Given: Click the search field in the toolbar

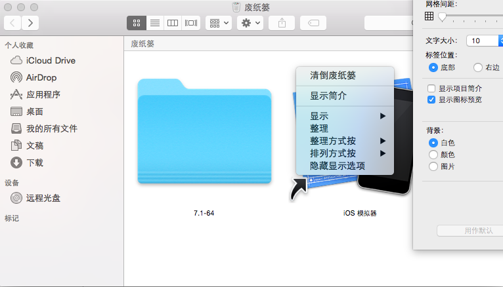Looking at the screenshot, I should point(389,23).
